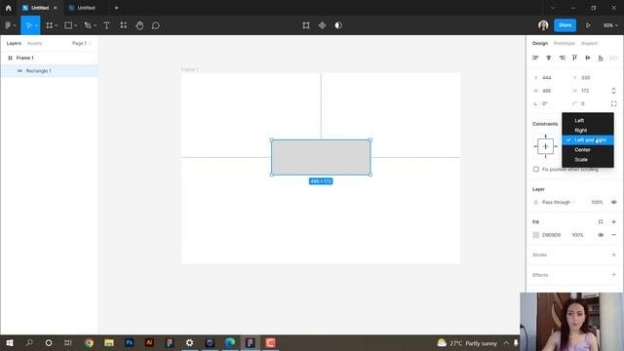Select the Comment tool
The width and height of the screenshot is (624, 351).
(x=156, y=25)
